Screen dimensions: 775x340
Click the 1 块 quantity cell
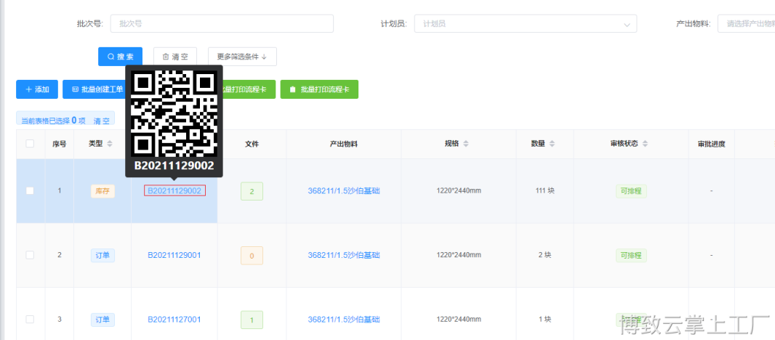tap(545, 319)
